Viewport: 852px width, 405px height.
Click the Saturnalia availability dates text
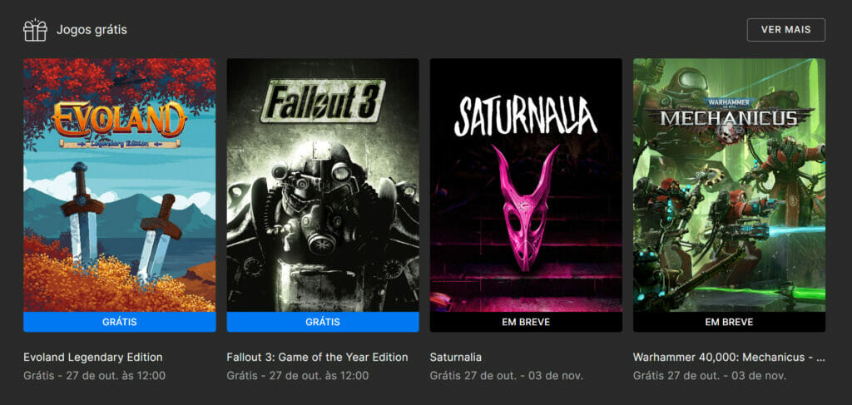pos(507,375)
